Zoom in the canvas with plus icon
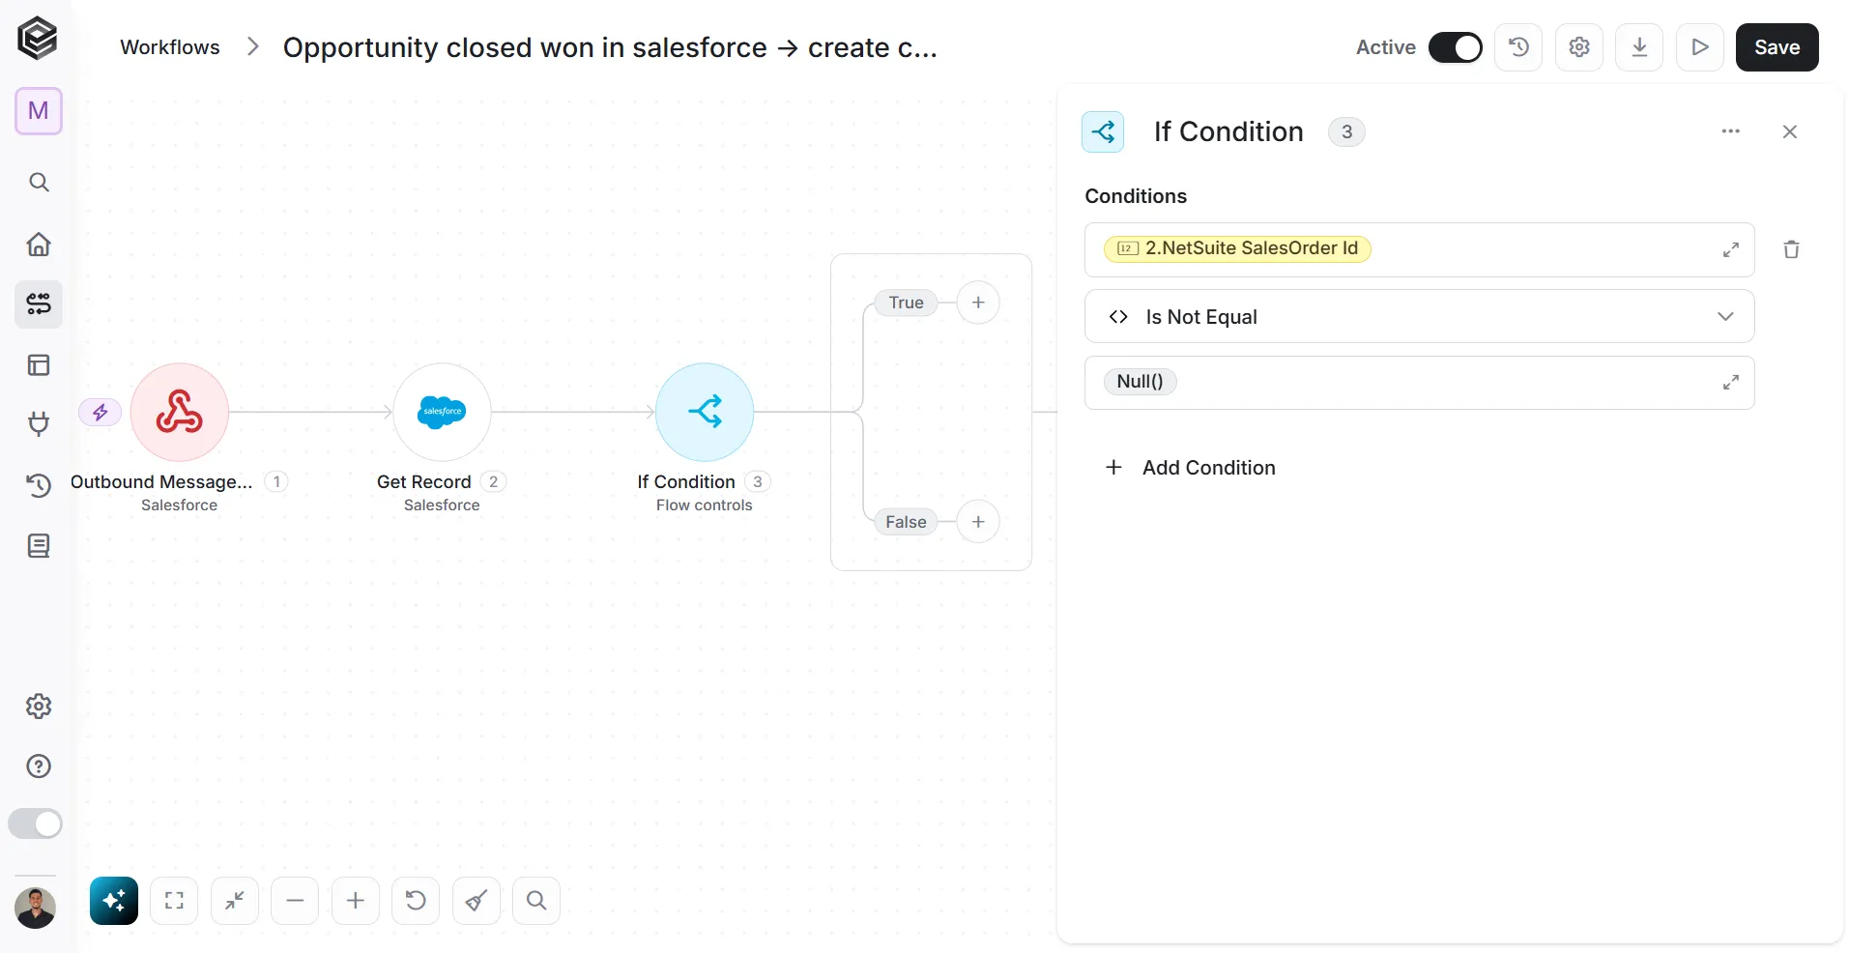Viewport: 1849px width, 953px height. [356, 901]
